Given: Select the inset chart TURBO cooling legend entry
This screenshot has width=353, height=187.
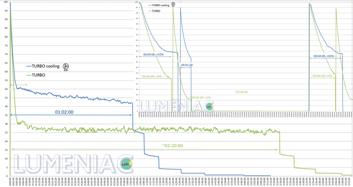Looking at the screenshot, I should point(161,5).
